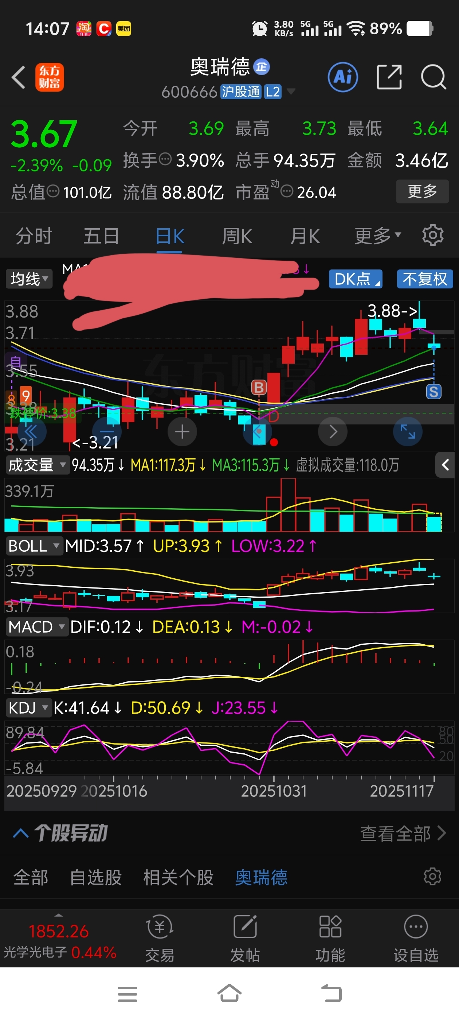Tap the 3.88-> high price annotation
The height and width of the screenshot is (1021, 459).
point(392,310)
